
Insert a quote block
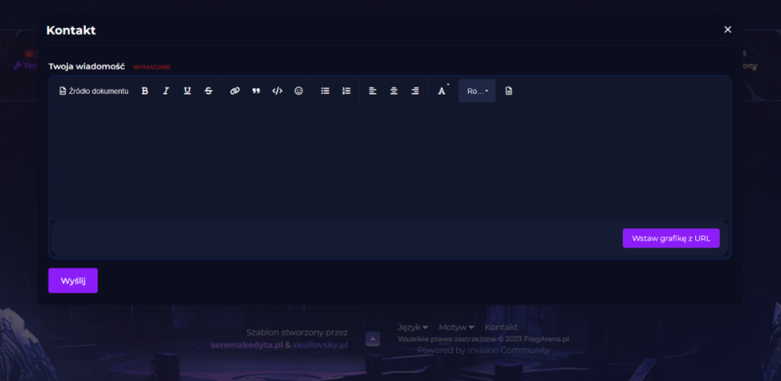tap(255, 91)
